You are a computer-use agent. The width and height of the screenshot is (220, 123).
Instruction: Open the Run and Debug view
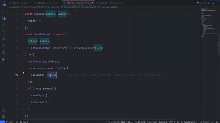tap(3, 25)
